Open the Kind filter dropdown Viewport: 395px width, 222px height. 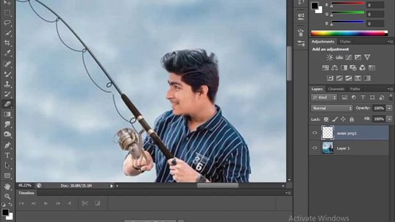tap(323, 97)
